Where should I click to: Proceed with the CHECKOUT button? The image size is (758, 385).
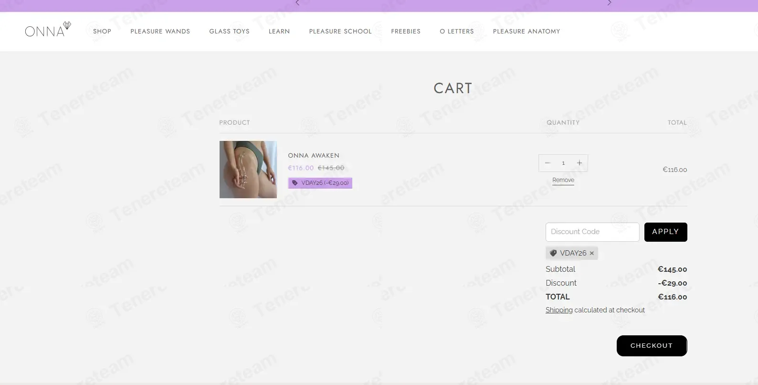click(652, 346)
